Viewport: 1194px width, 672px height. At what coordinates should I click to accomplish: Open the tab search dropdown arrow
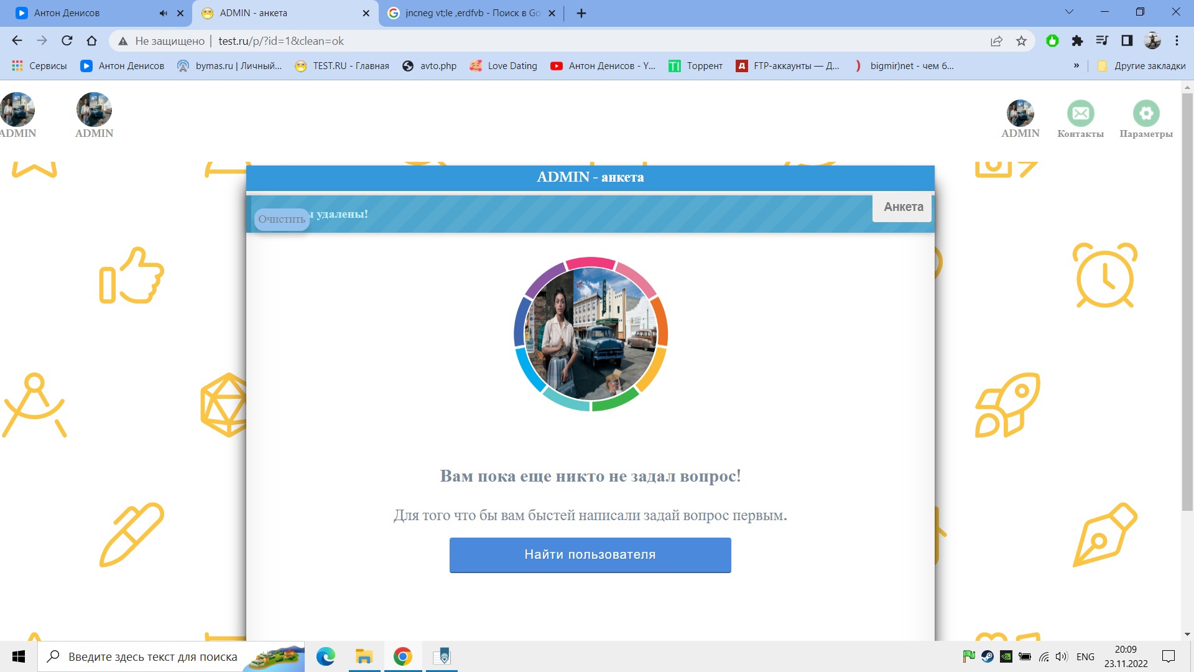tap(1069, 12)
